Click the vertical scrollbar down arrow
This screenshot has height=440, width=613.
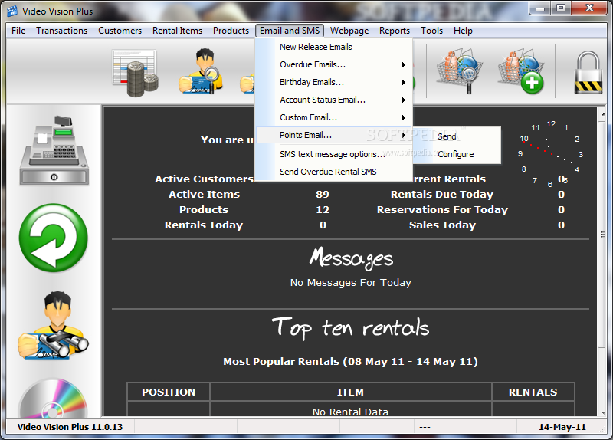[603, 412]
